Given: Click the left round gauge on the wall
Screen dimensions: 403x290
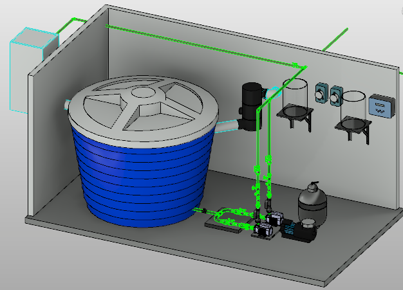Looking at the screenshot, I should 320,93.
